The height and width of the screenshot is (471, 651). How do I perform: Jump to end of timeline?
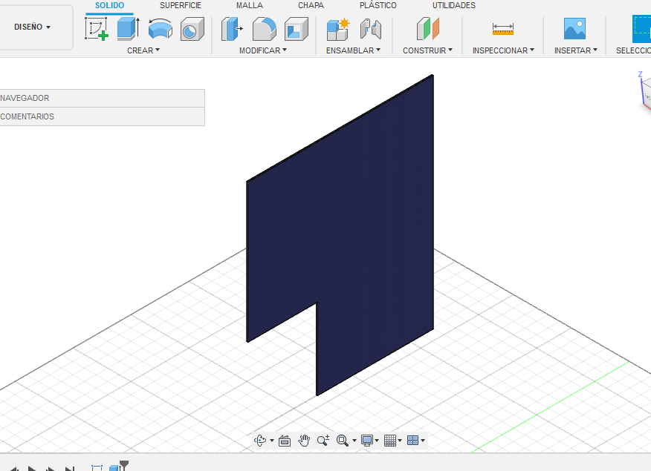pyautogui.click(x=69, y=469)
